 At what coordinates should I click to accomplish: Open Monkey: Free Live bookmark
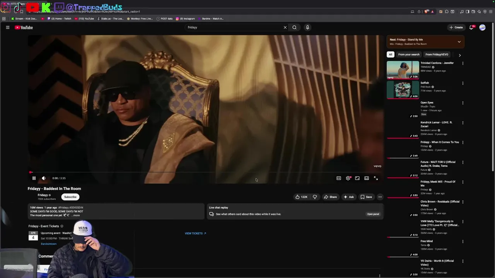140,19
